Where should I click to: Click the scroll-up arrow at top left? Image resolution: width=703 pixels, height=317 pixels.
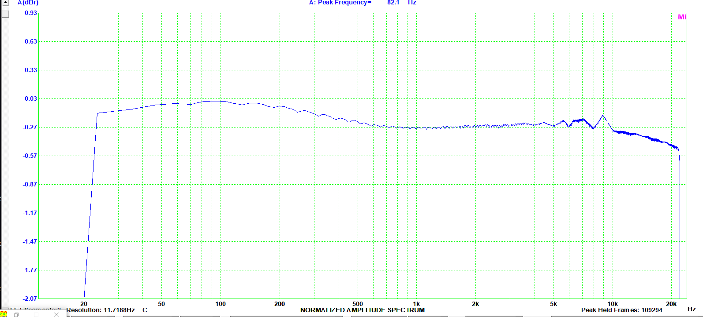click(5, 3)
